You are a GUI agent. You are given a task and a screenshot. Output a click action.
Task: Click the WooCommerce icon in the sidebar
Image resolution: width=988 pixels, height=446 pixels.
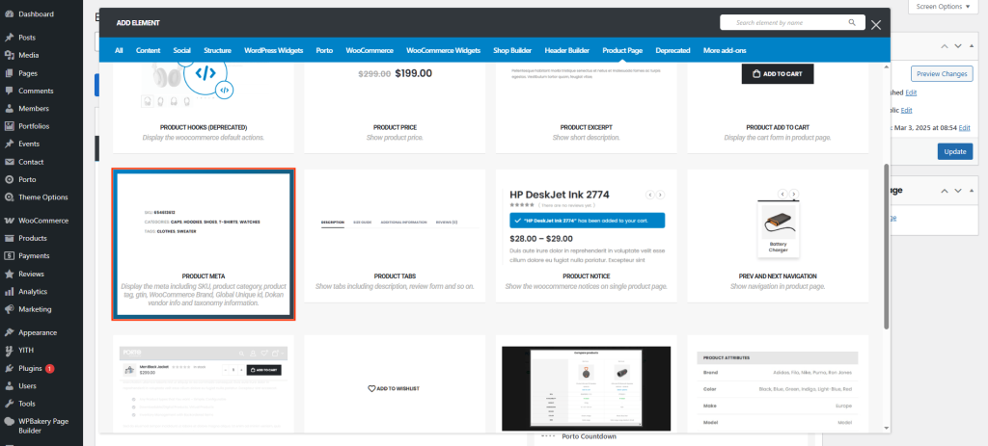pos(9,221)
